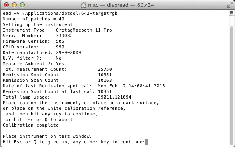Click the 'Mon Feb 2 14:08:41 2015' calibration date
Image resolution: width=235 pixels, height=147 pixels.
pos(131,86)
